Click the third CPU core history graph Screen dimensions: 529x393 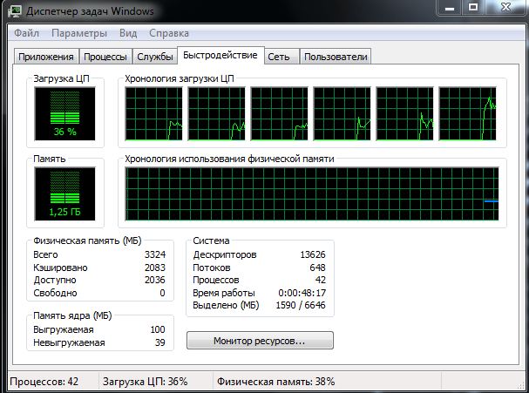tap(279, 113)
